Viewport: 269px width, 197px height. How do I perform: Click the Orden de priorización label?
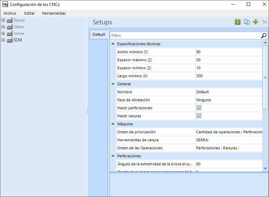point(136,132)
